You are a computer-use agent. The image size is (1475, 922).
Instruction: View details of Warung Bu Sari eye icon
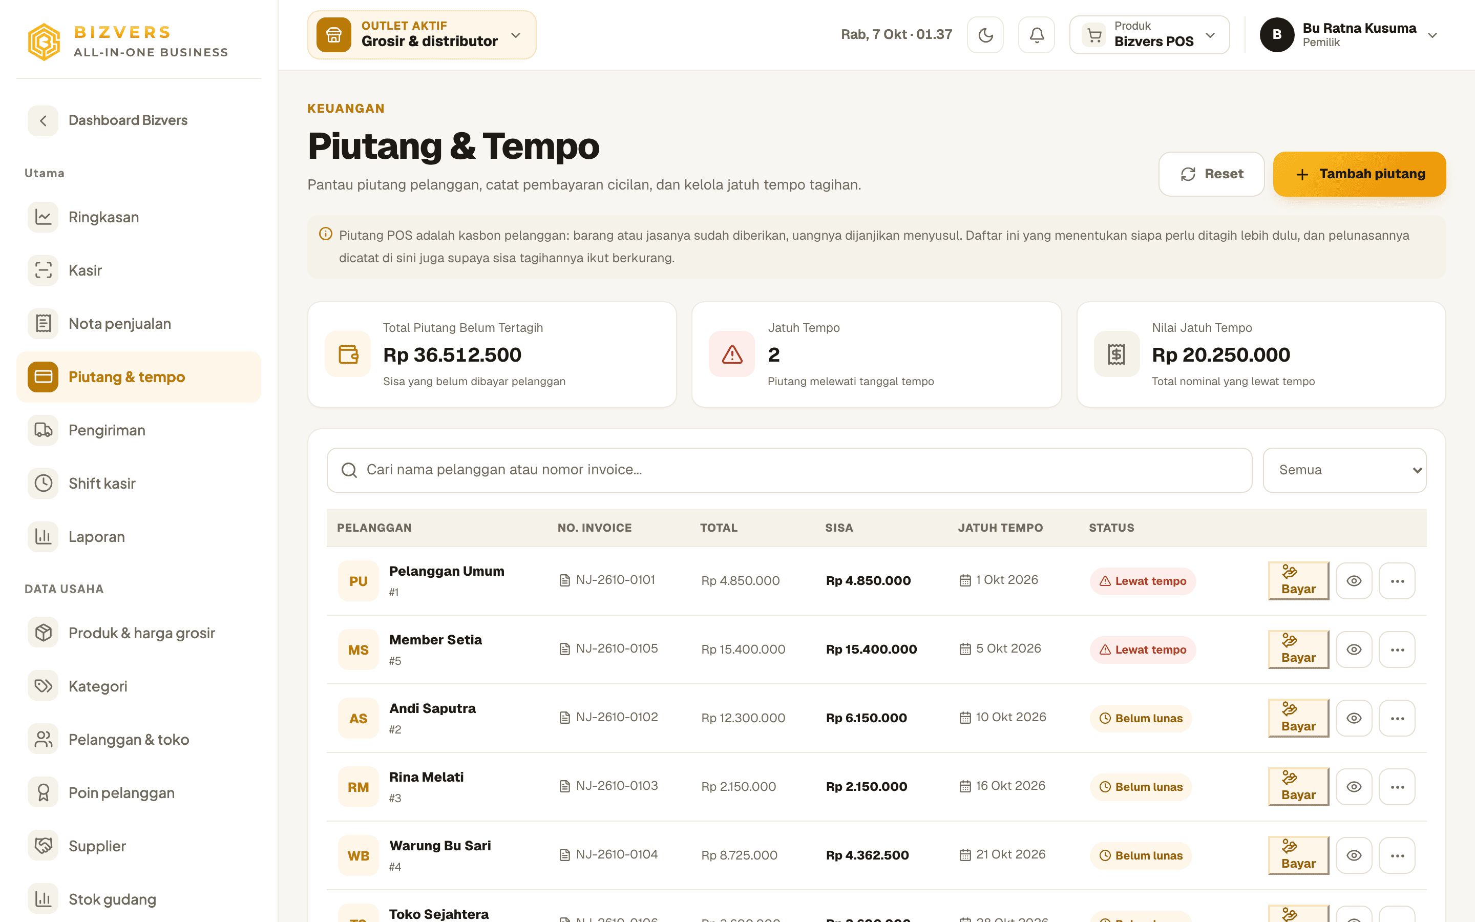tap(1354, 855)
